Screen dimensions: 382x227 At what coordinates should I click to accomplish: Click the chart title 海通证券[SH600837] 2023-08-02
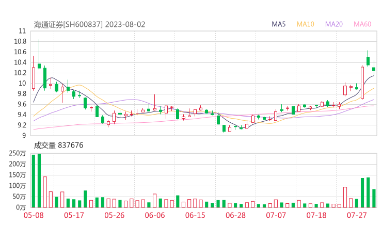[89, 25]
